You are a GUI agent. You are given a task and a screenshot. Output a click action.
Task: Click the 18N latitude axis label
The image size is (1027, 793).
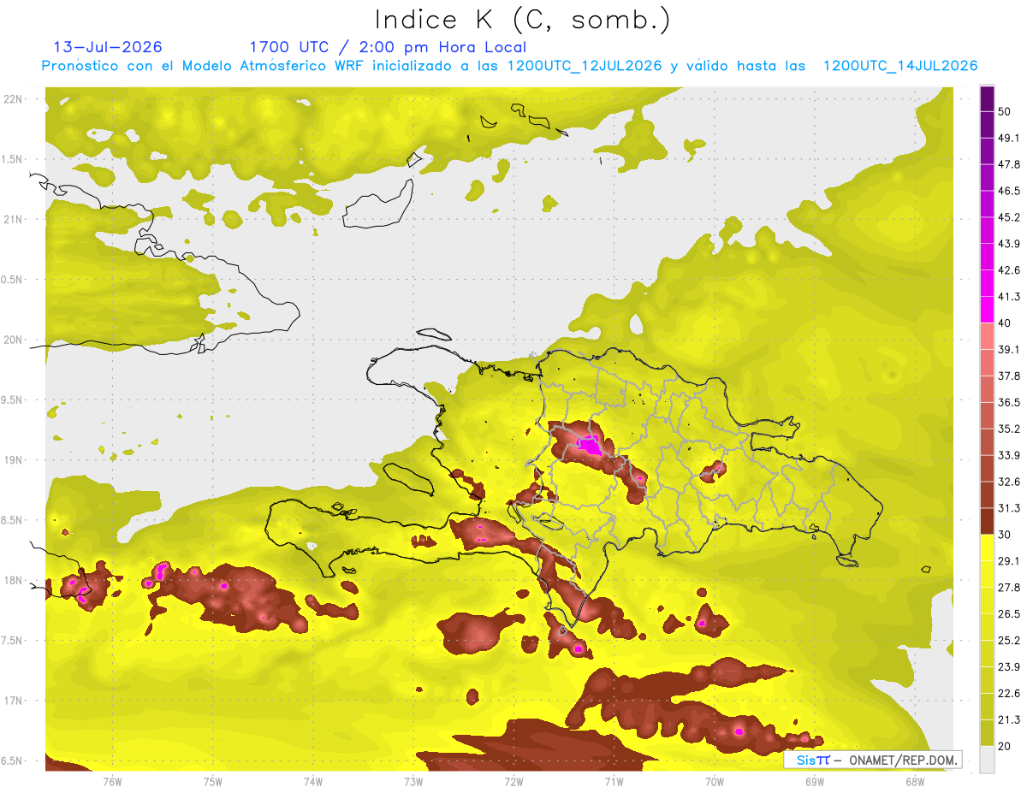coord(13,580)
